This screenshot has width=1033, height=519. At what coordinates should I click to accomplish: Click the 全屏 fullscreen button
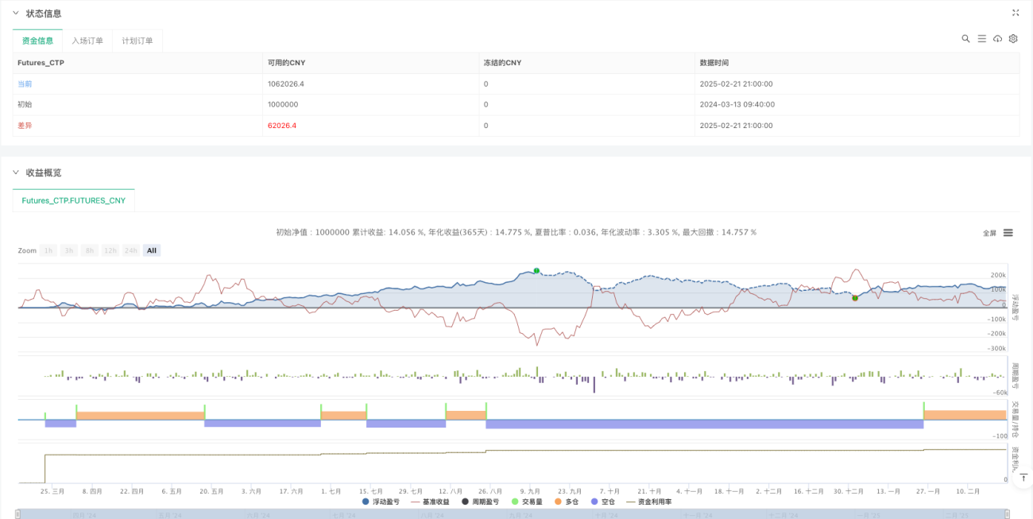coord(989,233)
